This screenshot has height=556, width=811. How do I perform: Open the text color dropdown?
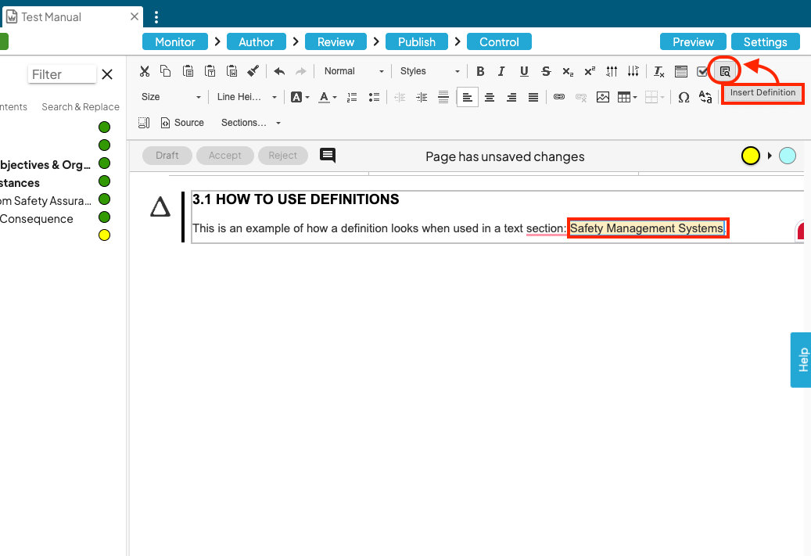[x=328, y=97]
